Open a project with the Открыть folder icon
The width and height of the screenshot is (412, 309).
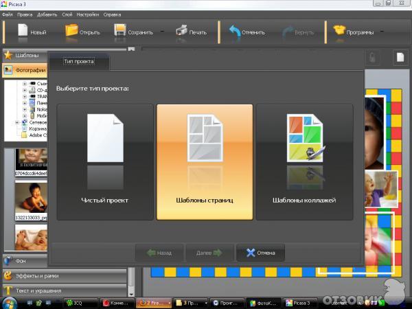[72, 31]
